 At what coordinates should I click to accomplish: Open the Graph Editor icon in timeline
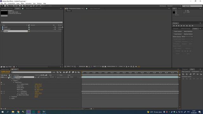(x=79, y=72)
